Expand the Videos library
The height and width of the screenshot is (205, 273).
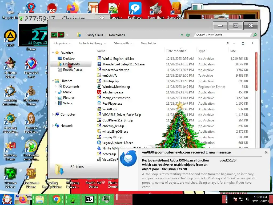[x=55, y=103]
